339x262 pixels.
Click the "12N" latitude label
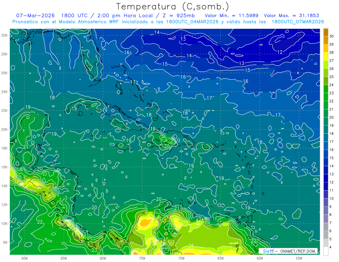[4, 205]
